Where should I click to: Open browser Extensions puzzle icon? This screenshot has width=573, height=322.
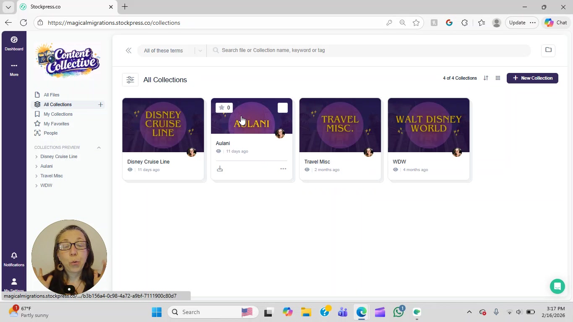(464, 23)
